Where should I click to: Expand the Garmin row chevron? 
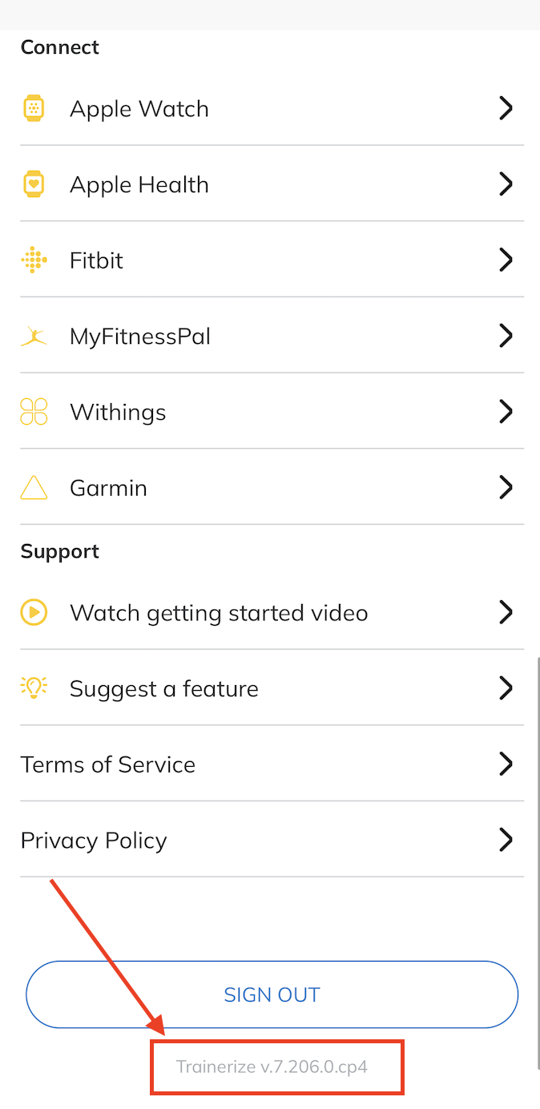(506, 488)
